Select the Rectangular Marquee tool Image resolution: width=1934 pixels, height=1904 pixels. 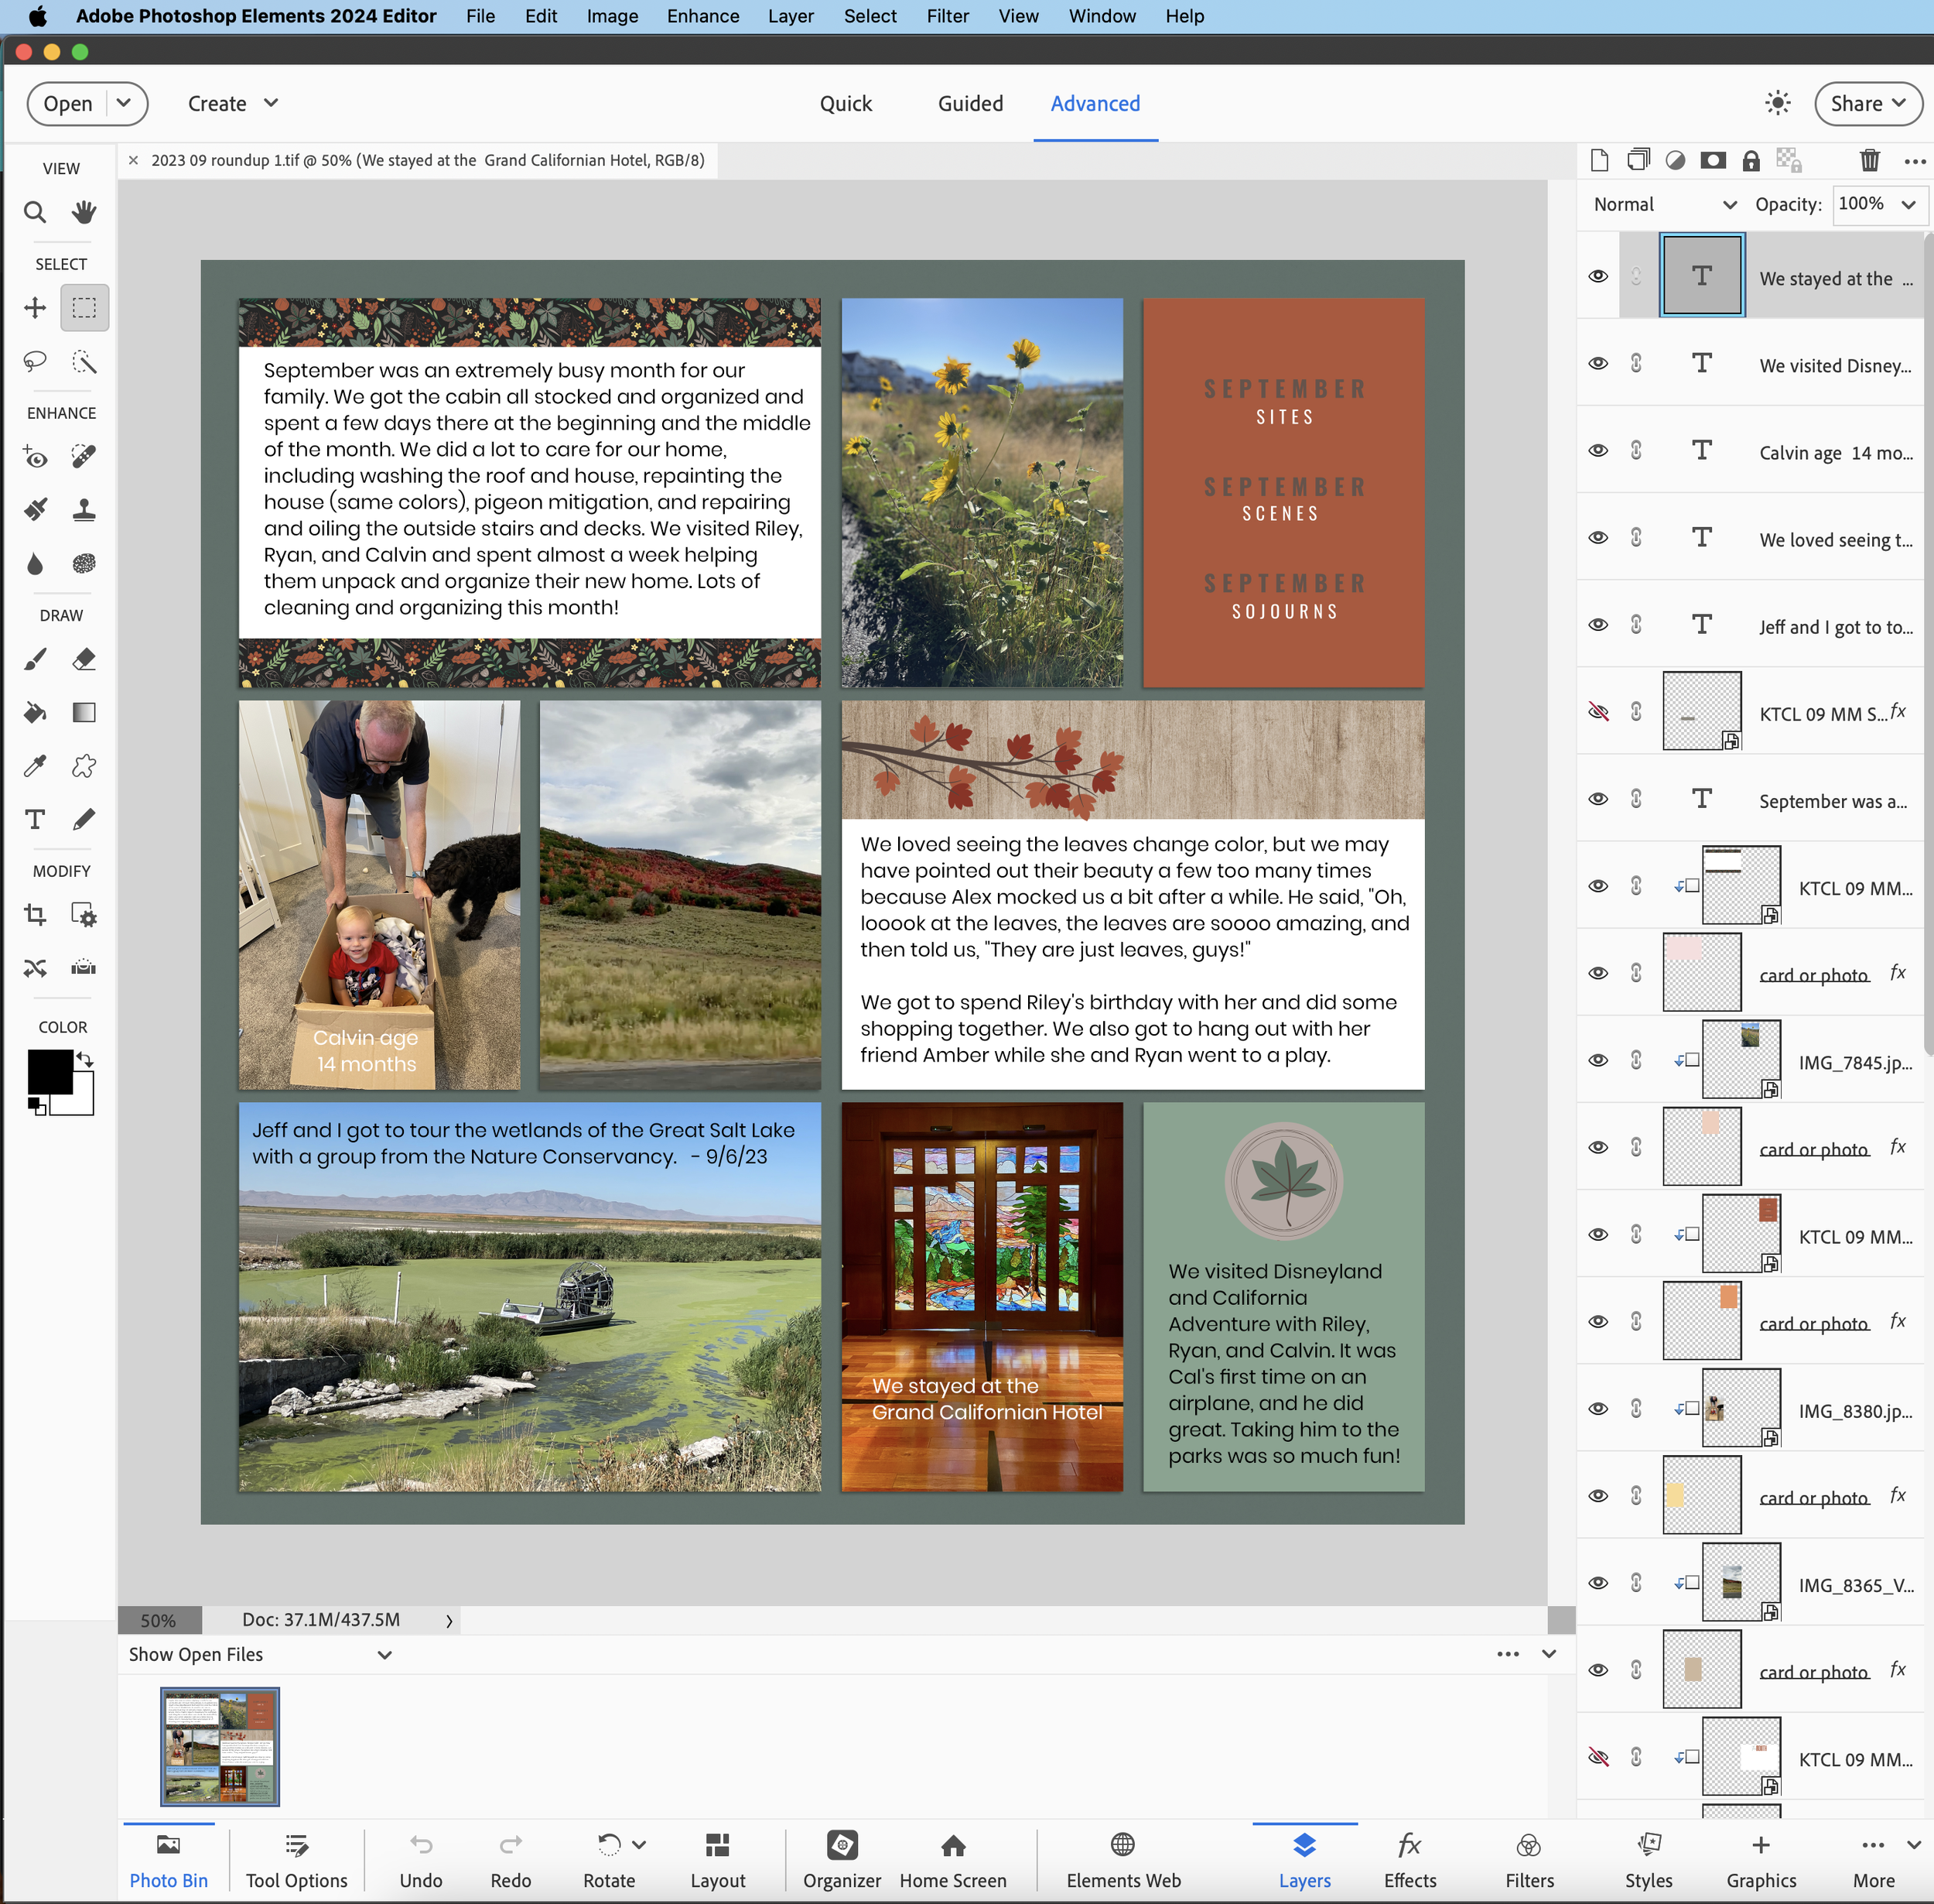pyautogui.click(x=84, y=308)
